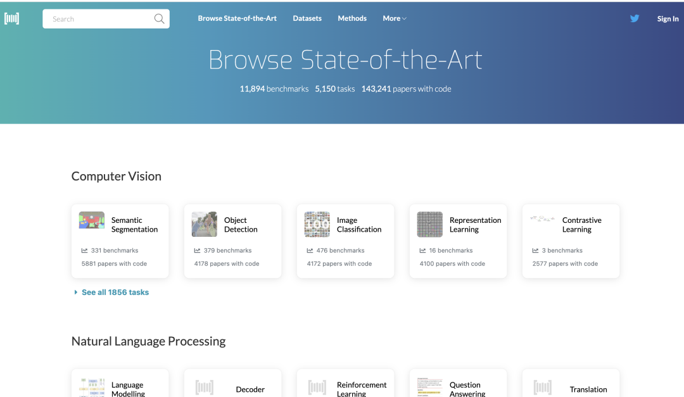The height and width of the screenshot is (397, 684).
Task: Click the Representation Learning grid thumbnail
Action: point(429,224)
